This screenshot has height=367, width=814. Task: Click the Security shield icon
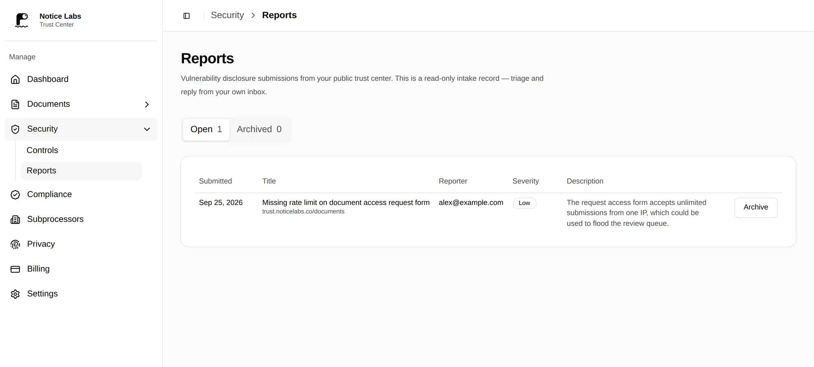tap(15, 129)
